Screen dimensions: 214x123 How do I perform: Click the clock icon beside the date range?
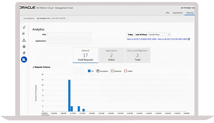[189, 39]
